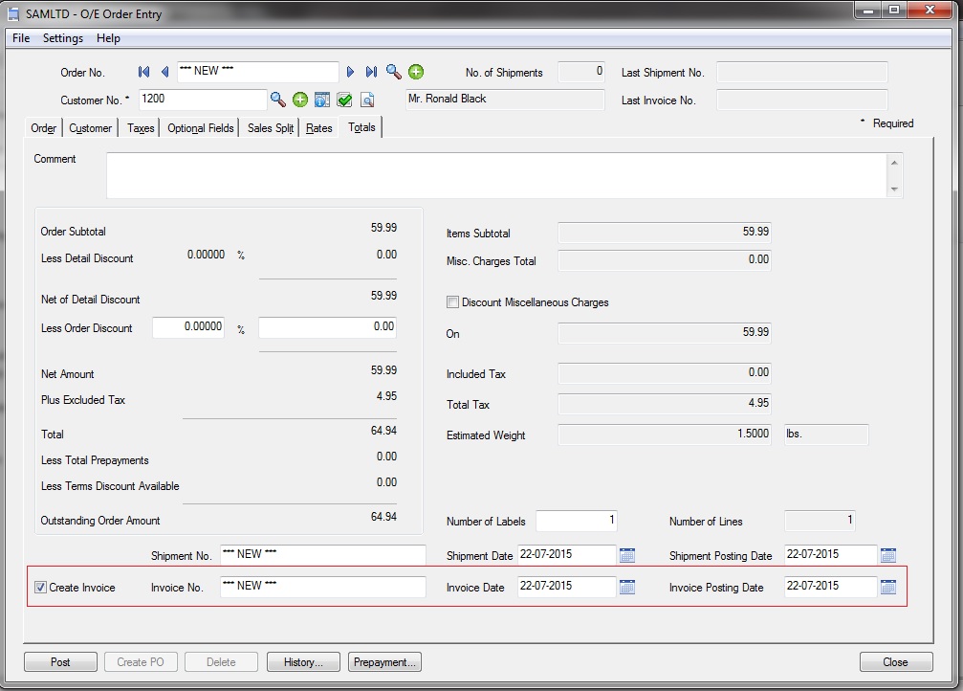The height and width of the screenshot is (691, 963).
Task: Click the Invoice Date field
Action: (x=566, y=587)
